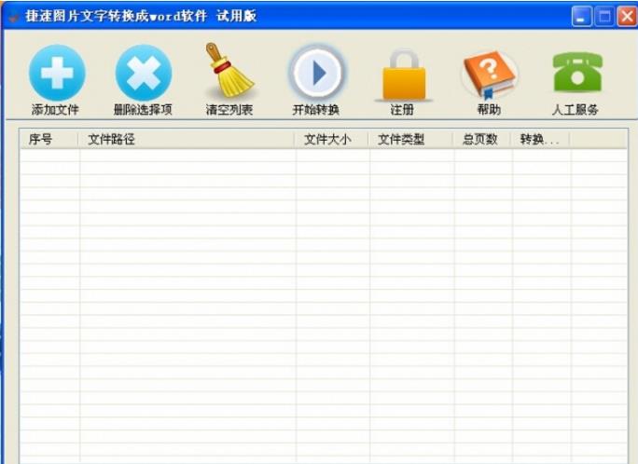
Task: Open registration via the padlock icon
Action: click(403, 75)
